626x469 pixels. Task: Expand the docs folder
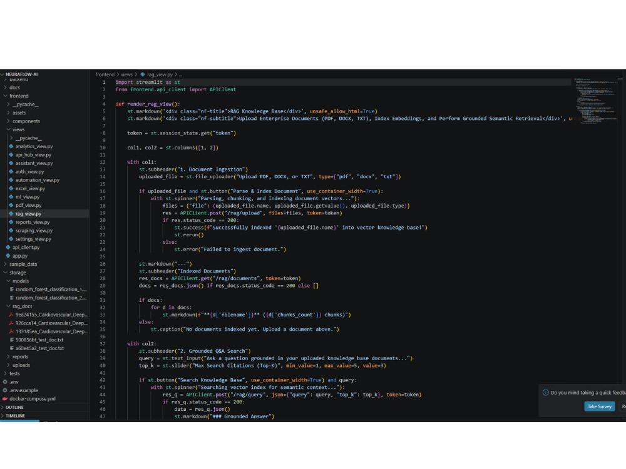5,88
